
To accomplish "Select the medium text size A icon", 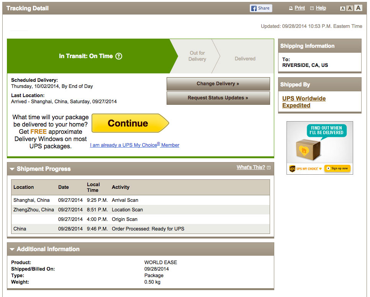I will [350, 8].
